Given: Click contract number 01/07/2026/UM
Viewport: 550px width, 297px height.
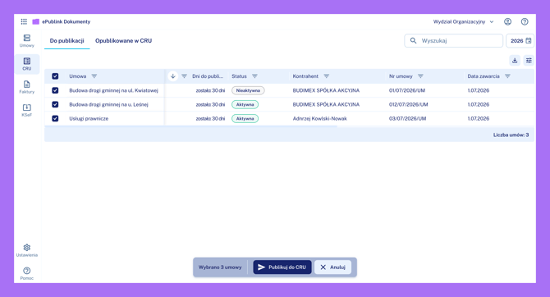Looking at the screenshot, I should click(407, 90).
